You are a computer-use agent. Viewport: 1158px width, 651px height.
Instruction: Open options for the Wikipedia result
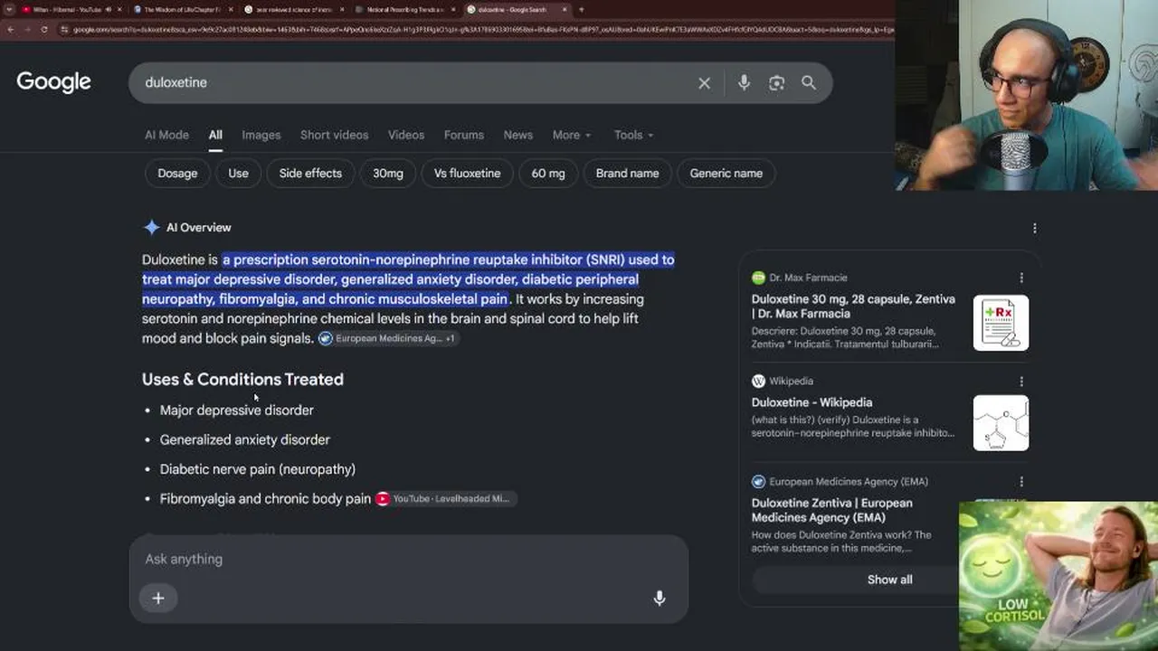tap(1021, 382)
